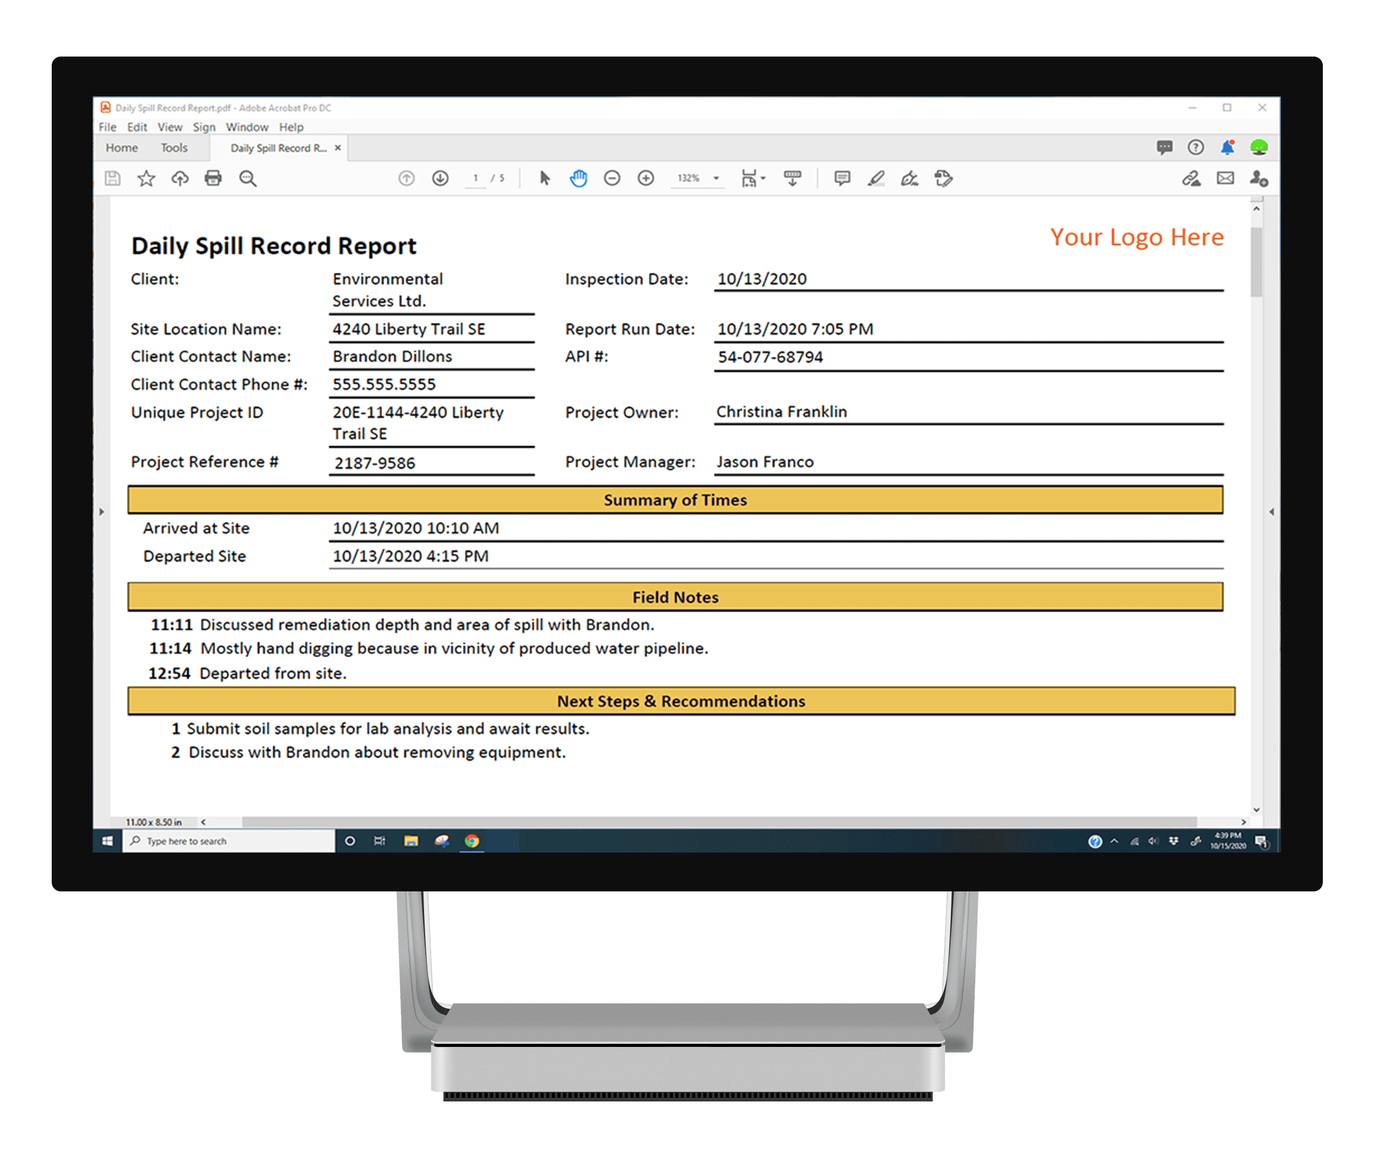This screenshot has height=1158, width=1374.
Task: Open the Windows Start menu
Action: (108, 841)
